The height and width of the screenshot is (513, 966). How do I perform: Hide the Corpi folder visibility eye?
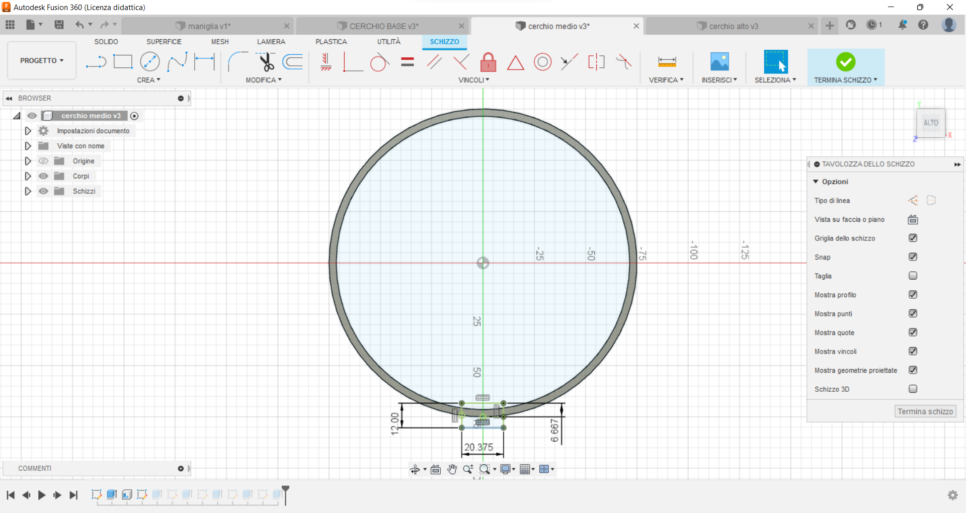coord(43,176)
